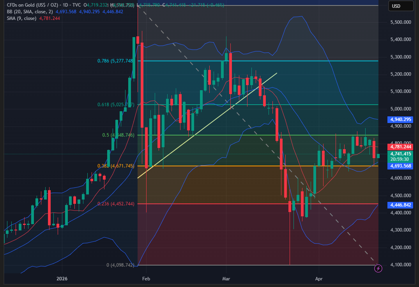Click the purple lightning bolt icon
419x287 pixels.
378,268
